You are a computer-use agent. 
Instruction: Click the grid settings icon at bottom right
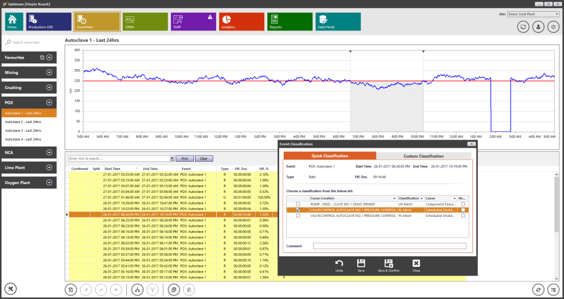[x=553, y=290]
